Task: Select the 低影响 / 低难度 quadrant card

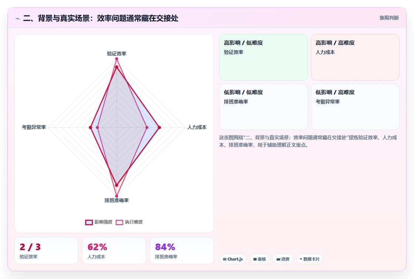Action: pyautogui.click(x=264, y=107)
